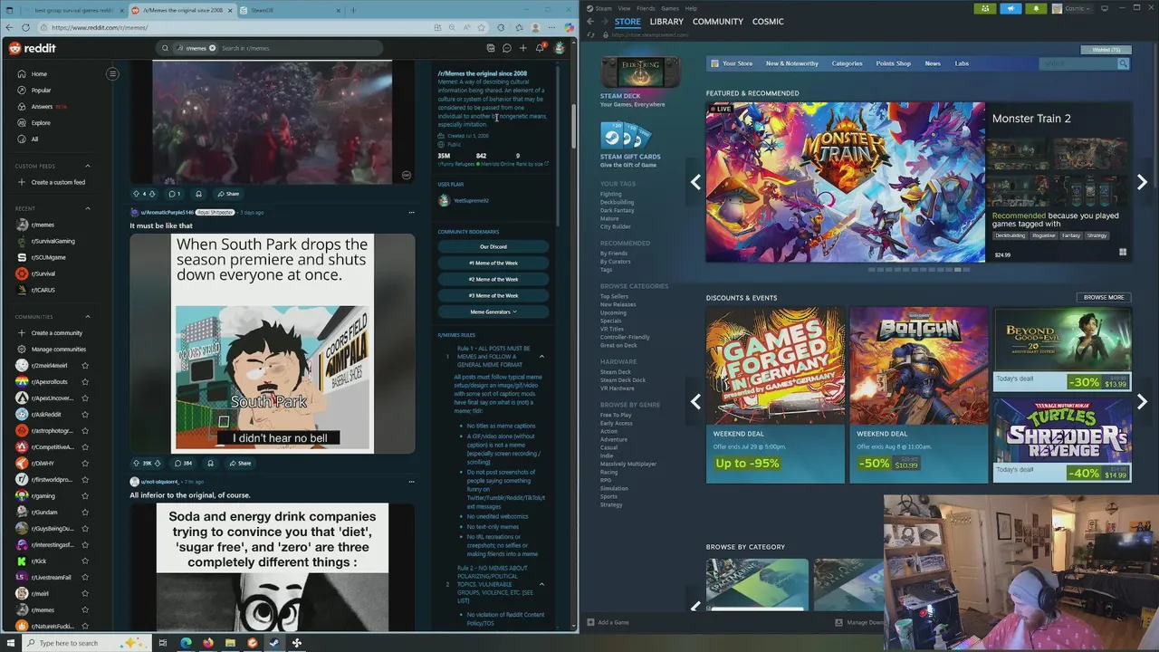1159x652 pixels.
Task: Open Steam notifications bell button
Action: (x=1036, y=8)
